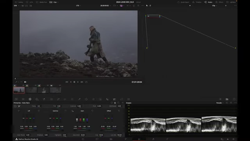The image size is (250, 141).
Task: Open the Media Pool panel
Action: click(41, 2)
